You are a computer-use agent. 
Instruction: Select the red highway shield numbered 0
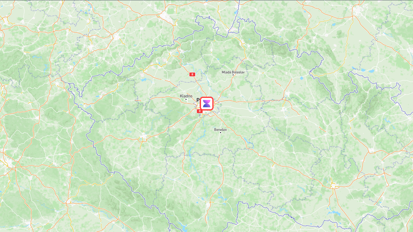point(200,111)
